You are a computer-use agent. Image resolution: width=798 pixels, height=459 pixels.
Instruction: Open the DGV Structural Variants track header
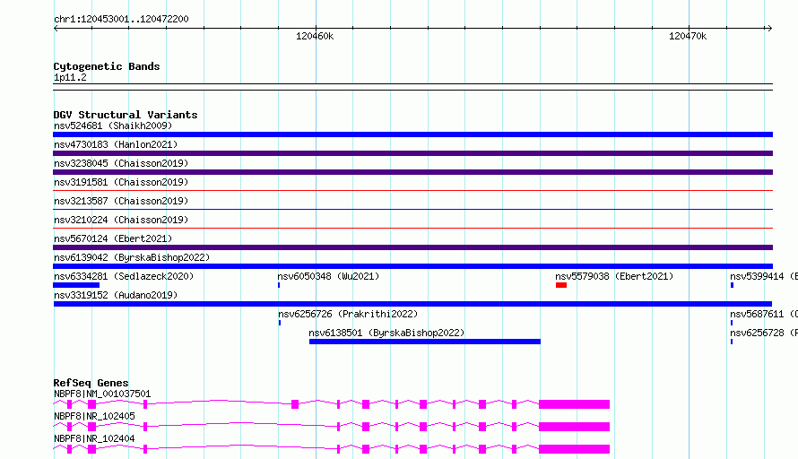coord(126,115)
